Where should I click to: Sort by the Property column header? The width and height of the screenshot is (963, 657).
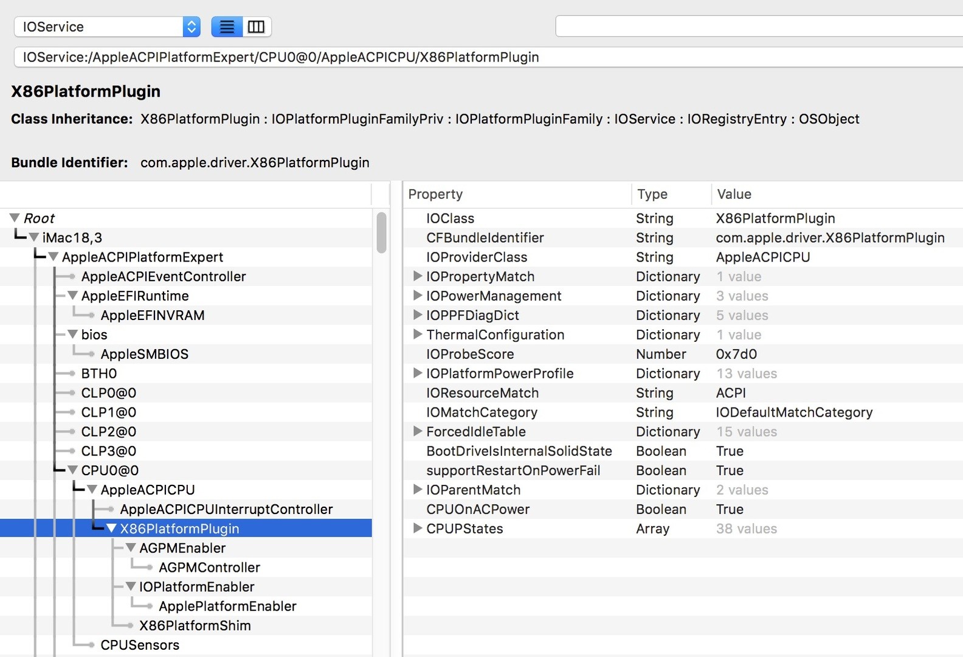coord(517,194)
